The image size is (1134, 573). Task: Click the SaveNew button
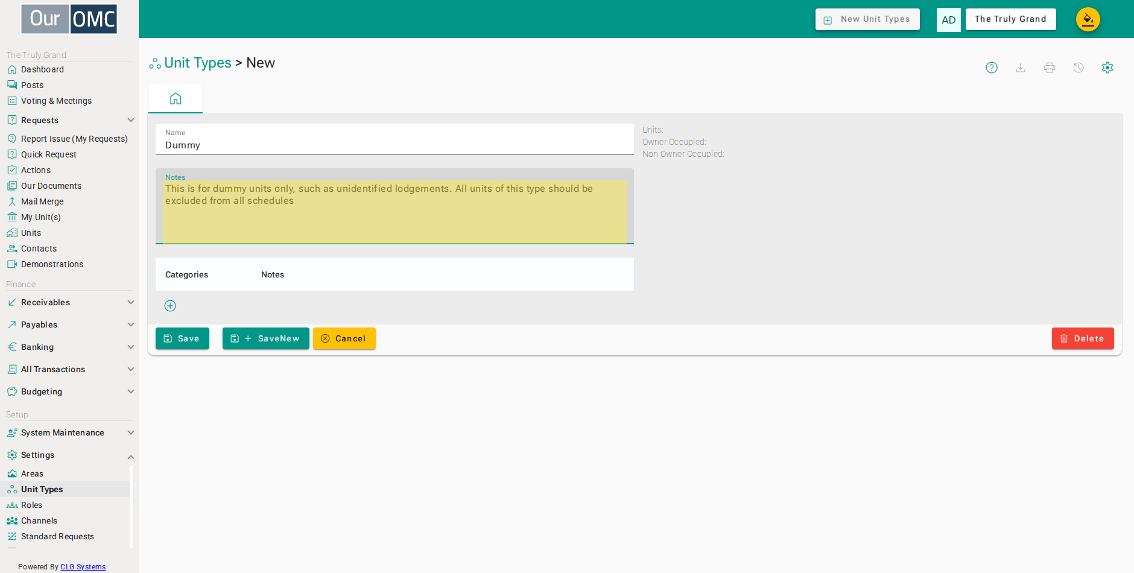265,338
